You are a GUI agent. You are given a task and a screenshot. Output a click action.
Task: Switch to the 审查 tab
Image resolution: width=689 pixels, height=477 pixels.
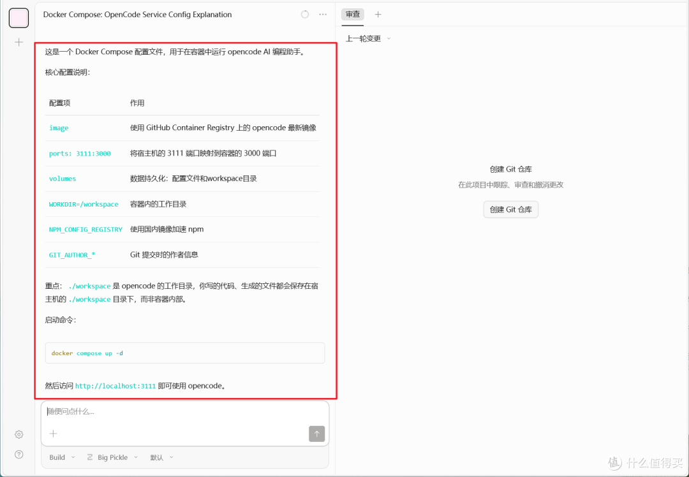(x=353, y=15)
